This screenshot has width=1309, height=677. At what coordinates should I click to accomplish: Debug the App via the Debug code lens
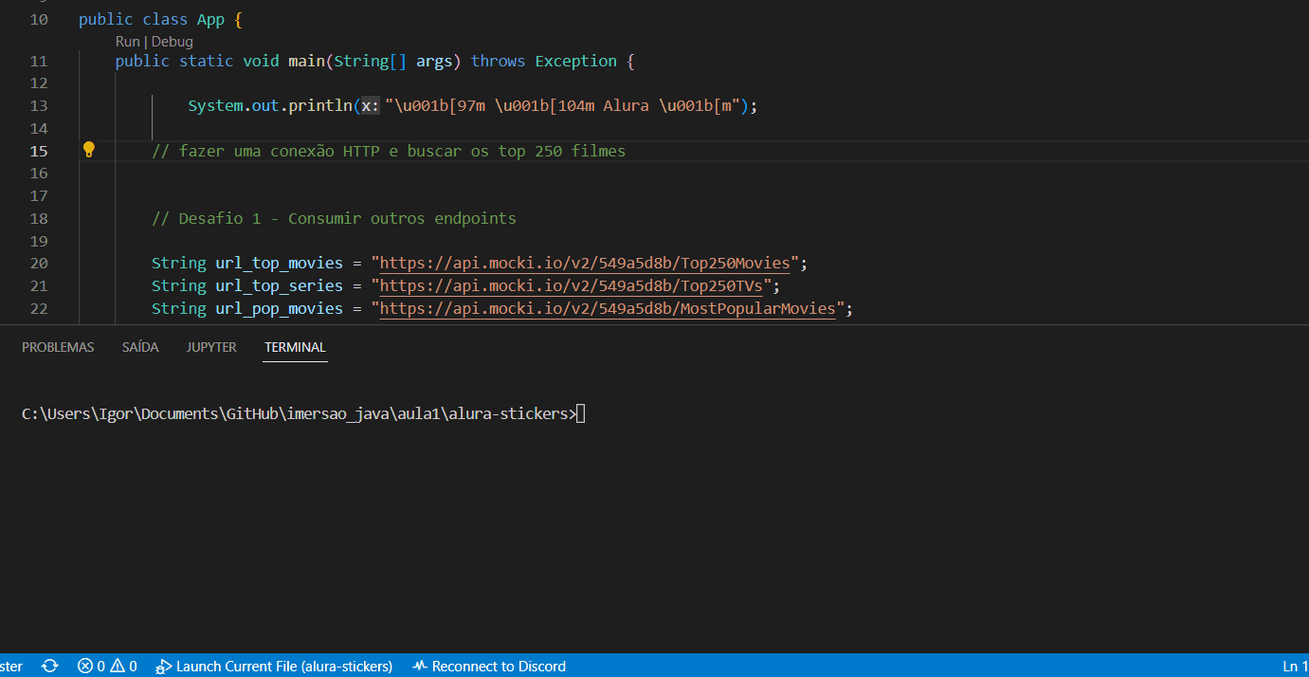[x=172, y=41]
